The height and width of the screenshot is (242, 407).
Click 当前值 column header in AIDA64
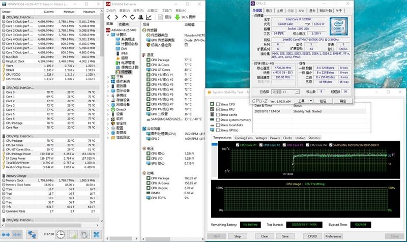(189, 24)
